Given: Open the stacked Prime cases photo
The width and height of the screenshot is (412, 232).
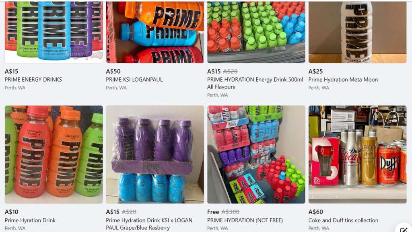Looking at the screenshot, I should coord(256,154).
